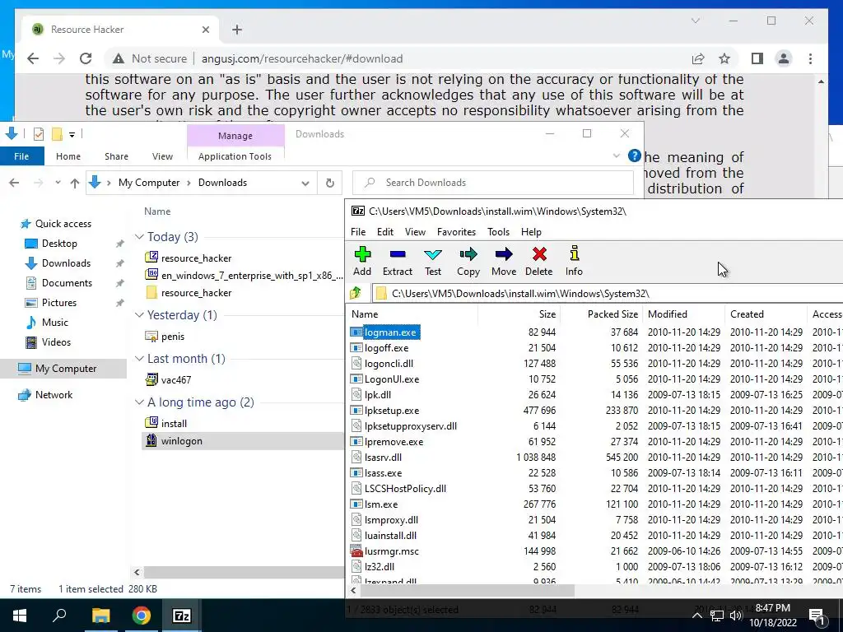Viewport: 843px width, 632px height.
Task: Click the 7-Zip path address field
Action: (607, 294)
